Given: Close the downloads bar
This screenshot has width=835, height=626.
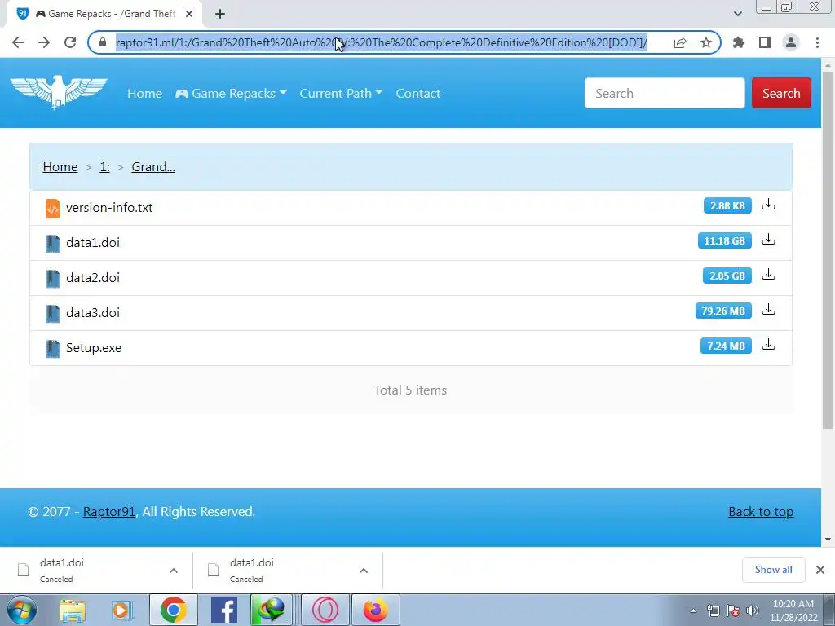Looking at the screenshot, I should pos(820,570).
